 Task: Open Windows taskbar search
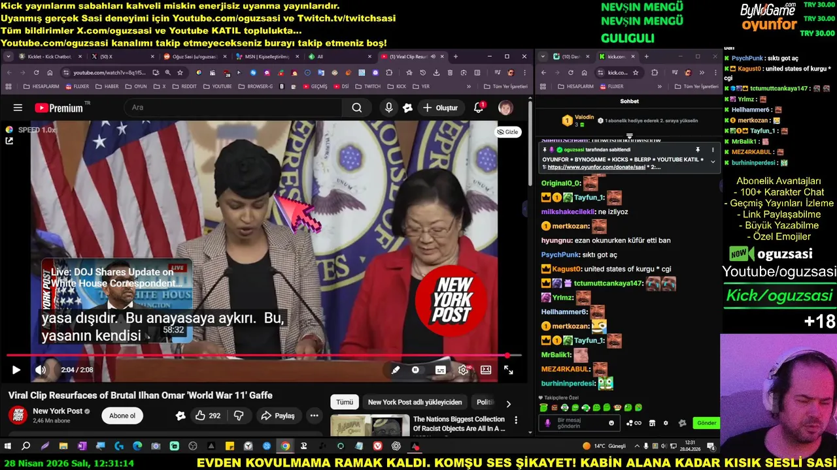pos(26,446)
